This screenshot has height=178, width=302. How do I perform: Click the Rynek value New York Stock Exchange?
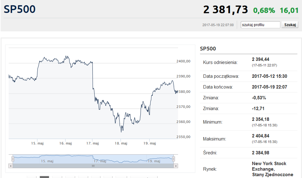pos(272,169)
